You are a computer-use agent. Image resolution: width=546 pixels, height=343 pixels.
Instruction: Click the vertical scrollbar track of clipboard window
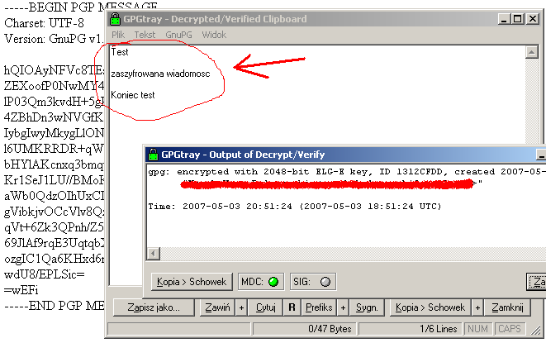(x=531, y=101)
